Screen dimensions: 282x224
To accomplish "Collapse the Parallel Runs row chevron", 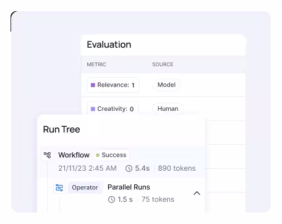I will 197,193.
